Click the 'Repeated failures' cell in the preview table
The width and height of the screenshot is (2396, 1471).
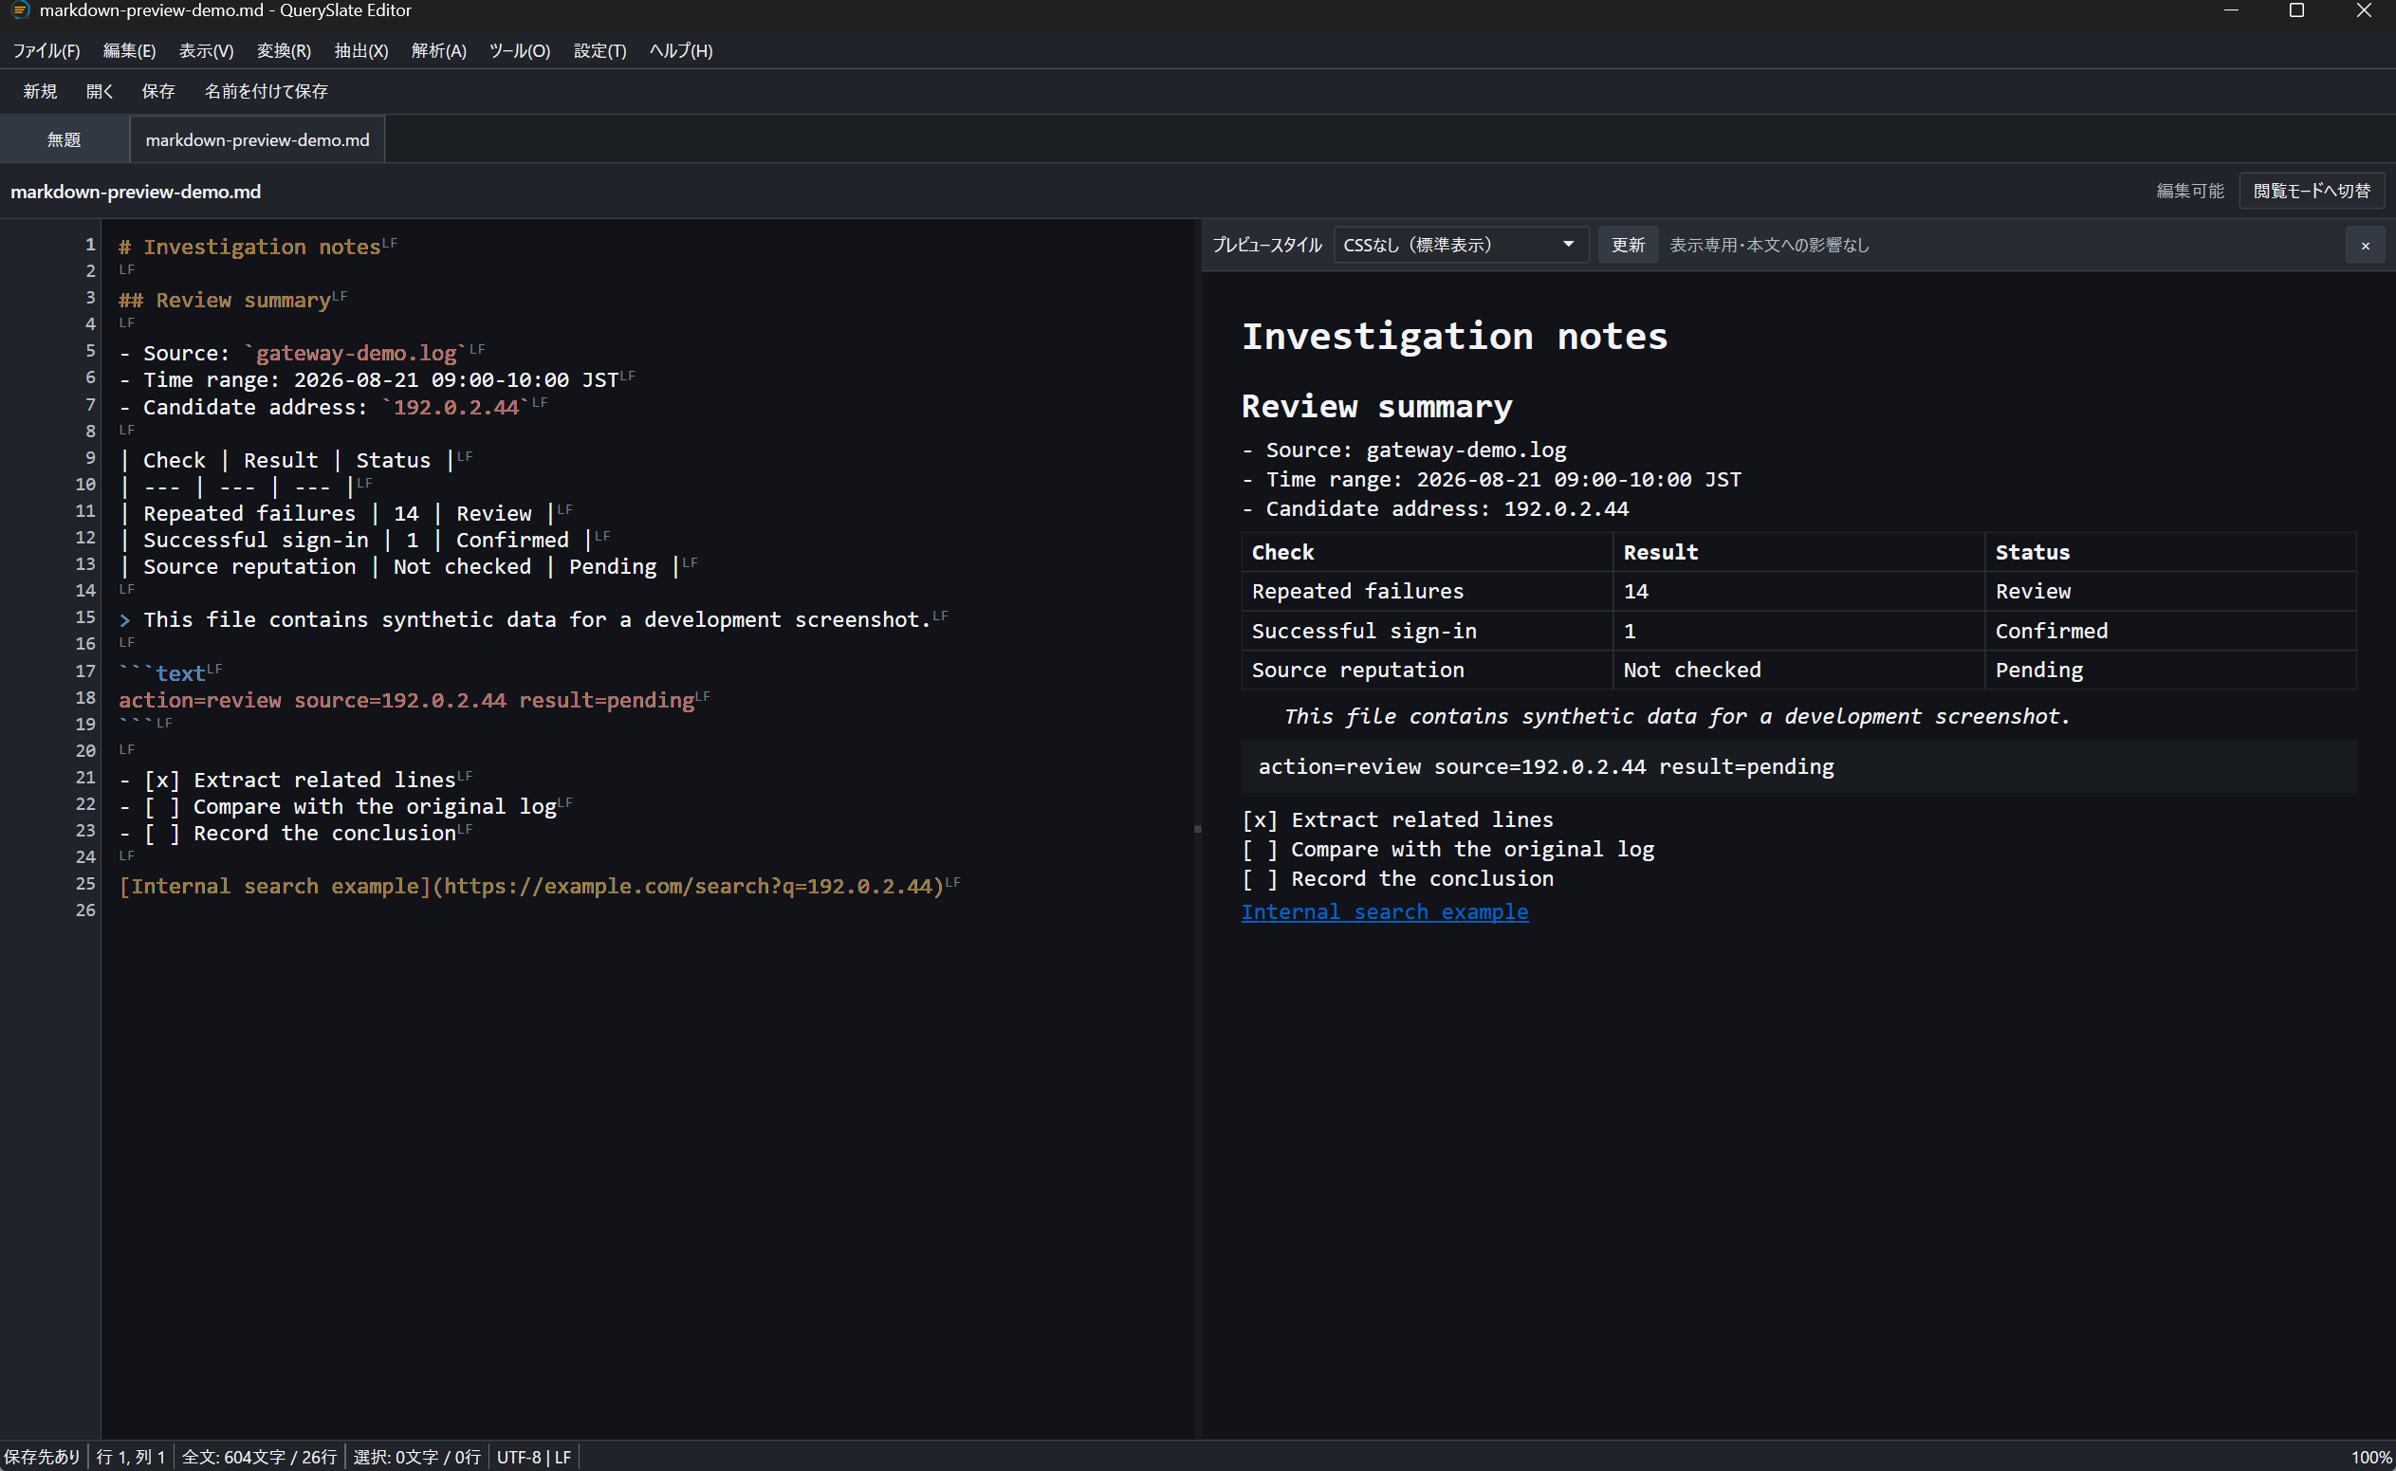point(1426,592)
